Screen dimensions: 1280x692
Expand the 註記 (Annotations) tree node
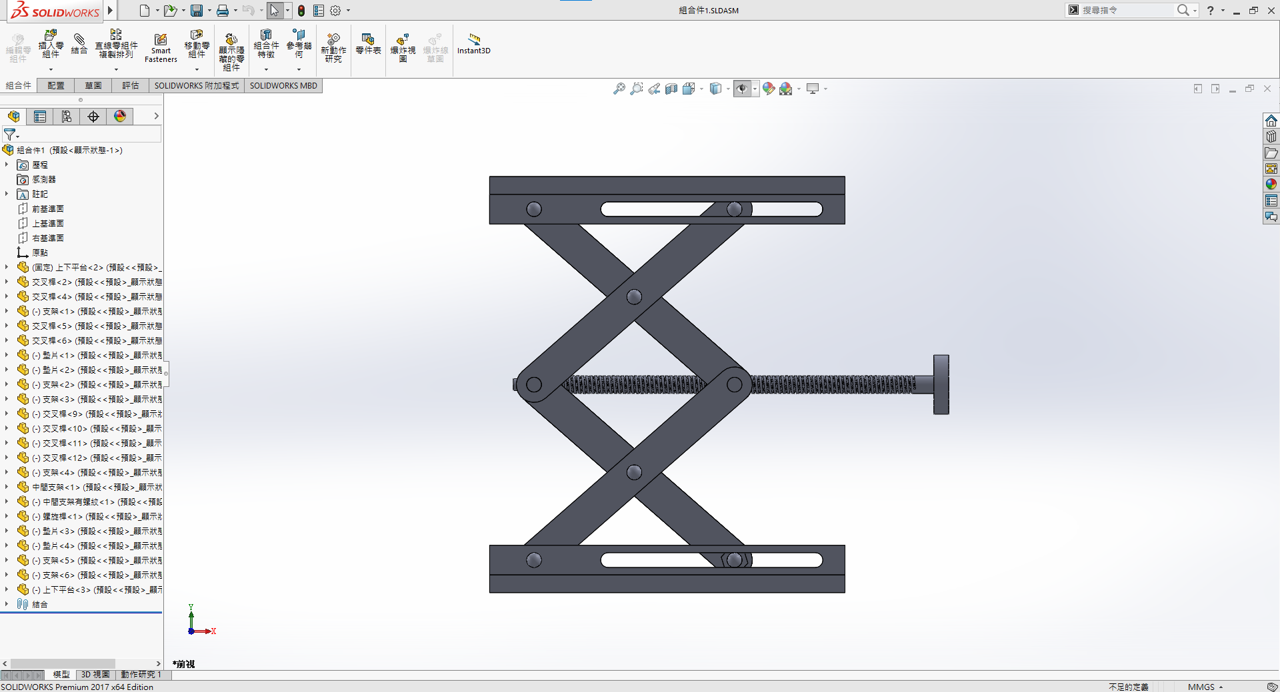7,194
